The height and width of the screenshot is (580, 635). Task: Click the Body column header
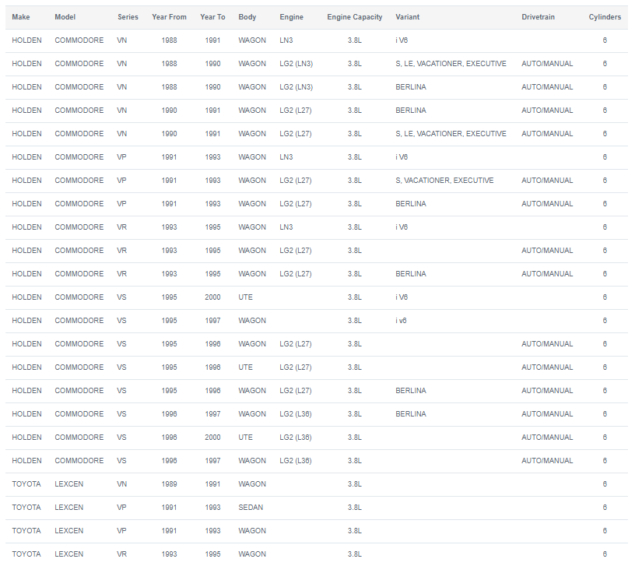pos(247,17)
